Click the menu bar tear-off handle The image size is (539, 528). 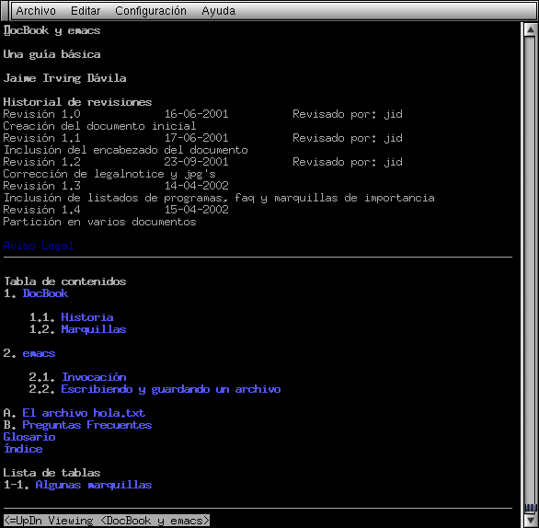pos(5,11)
